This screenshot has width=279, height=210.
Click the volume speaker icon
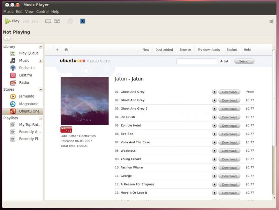pos(271,21)
